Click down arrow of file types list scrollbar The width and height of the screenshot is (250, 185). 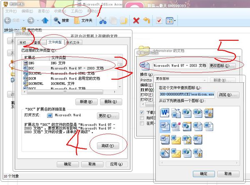point(120,87)
